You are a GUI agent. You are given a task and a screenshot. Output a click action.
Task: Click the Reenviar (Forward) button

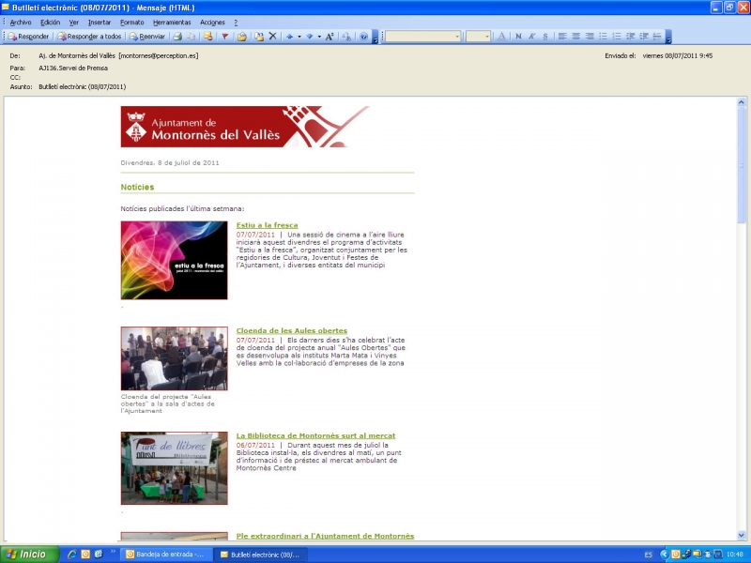pos(147,37)
